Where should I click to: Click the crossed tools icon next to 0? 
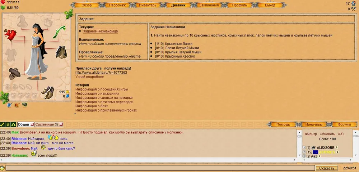coord(354,9)
